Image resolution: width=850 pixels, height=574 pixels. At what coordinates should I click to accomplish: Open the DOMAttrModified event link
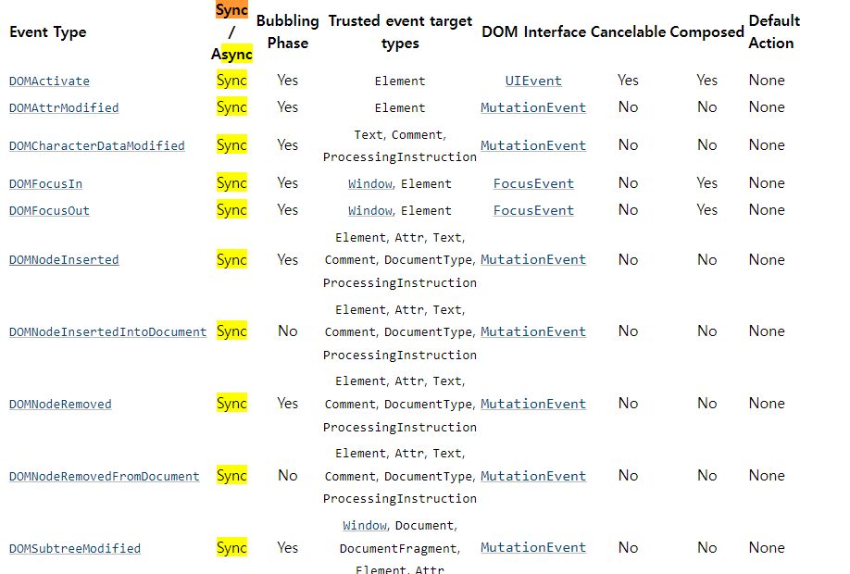(64, 108)
